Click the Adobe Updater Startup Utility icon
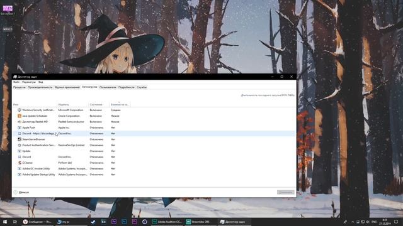This screenshot has width=403, height=226. click(x=20, y=175)
